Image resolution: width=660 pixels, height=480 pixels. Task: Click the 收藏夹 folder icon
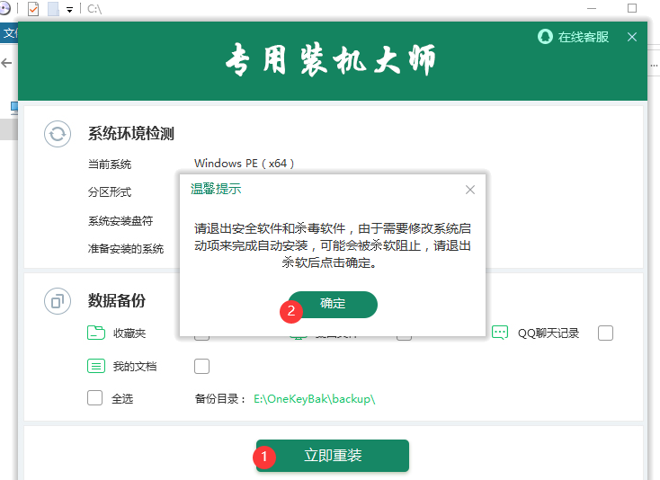coord(96,333)
